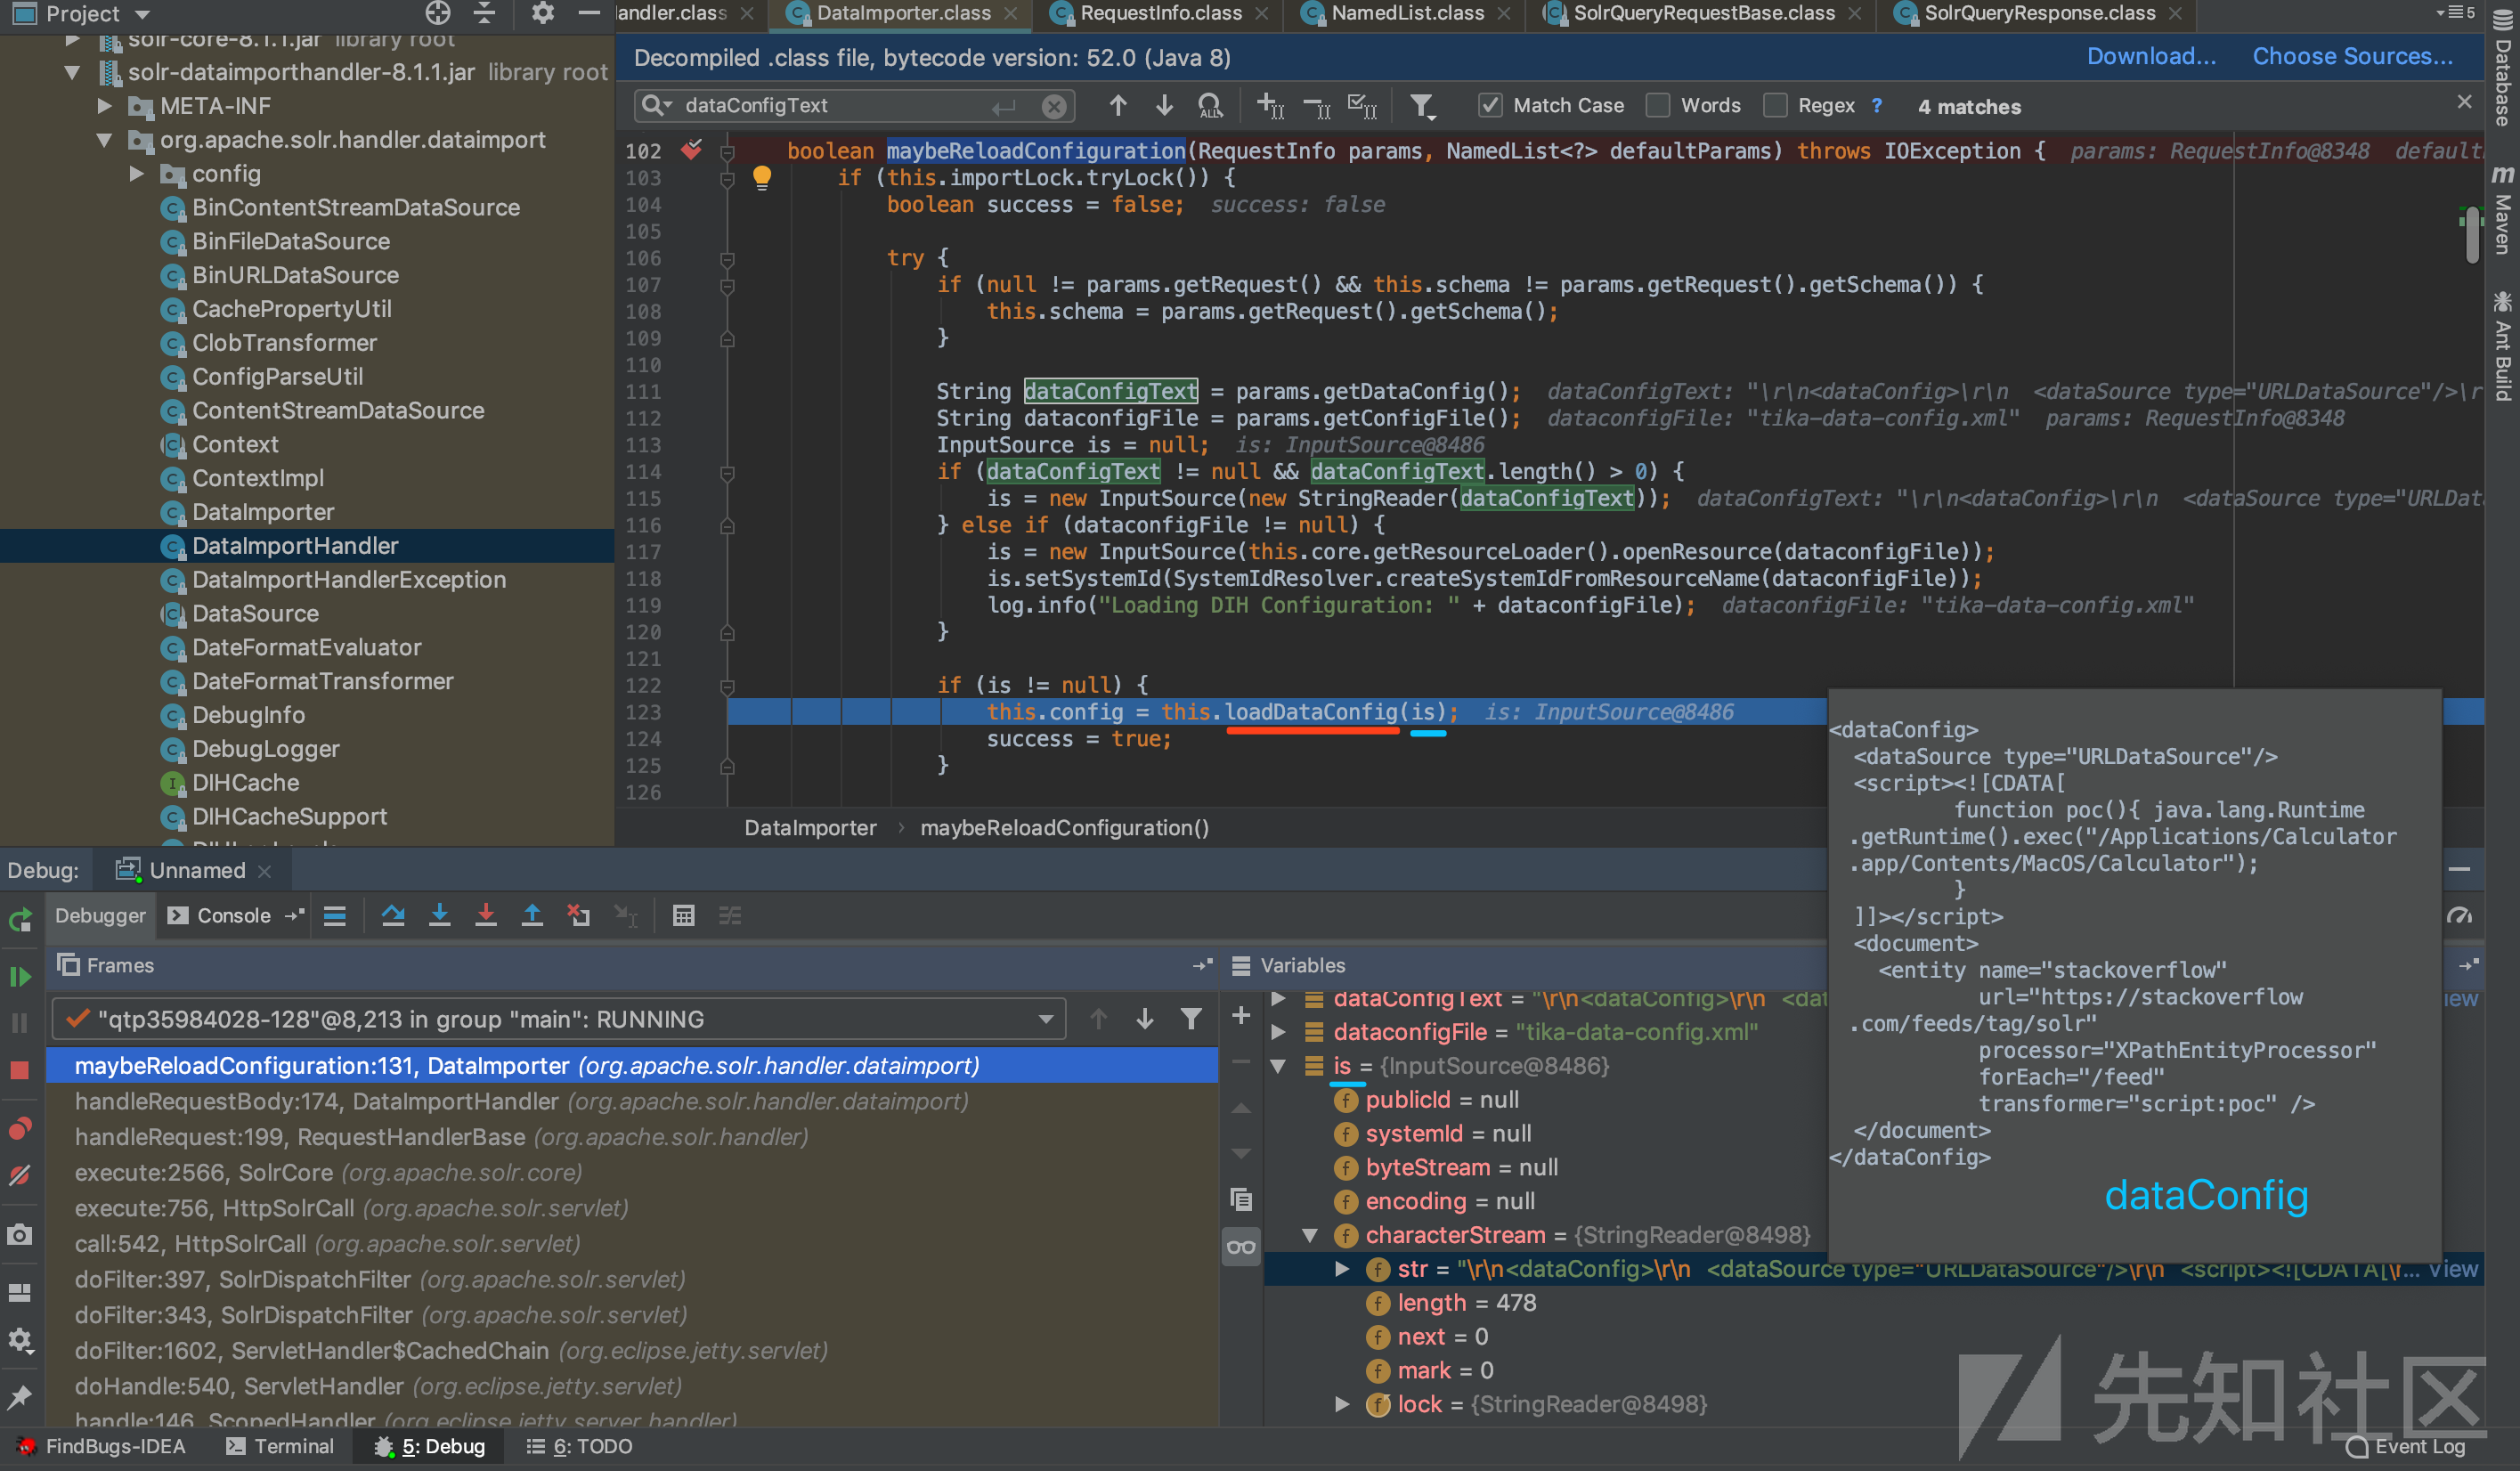This screenshot has height=1471, width=2520.
Task: Click breakpoint marker on line 102
Action: 691,150
